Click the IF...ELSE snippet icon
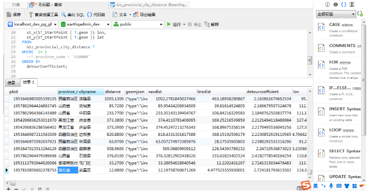The width and height of the screenshot is (372, 193). (321, 90)
